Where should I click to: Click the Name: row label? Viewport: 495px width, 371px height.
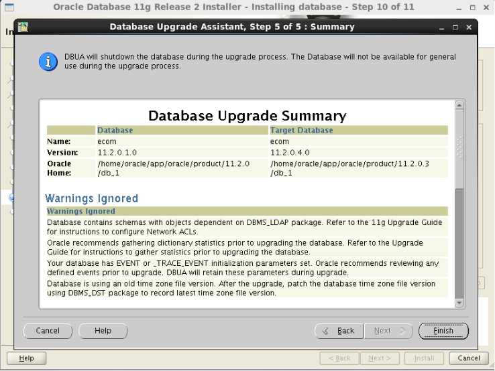coord(59,141)
